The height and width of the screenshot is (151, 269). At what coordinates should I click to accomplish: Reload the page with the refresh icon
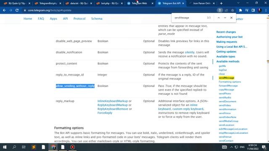17,10
